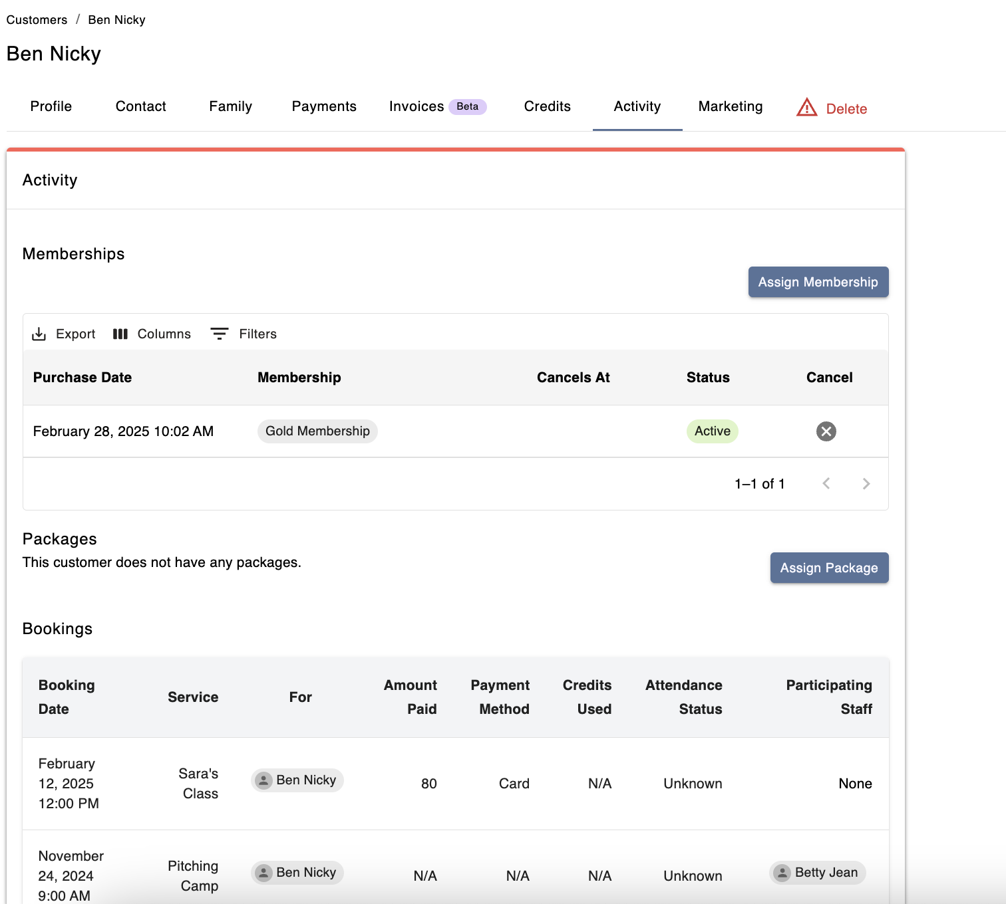Open the Filters icon in the memberships table
This screenshot has height=904, width=1006.
220,334
